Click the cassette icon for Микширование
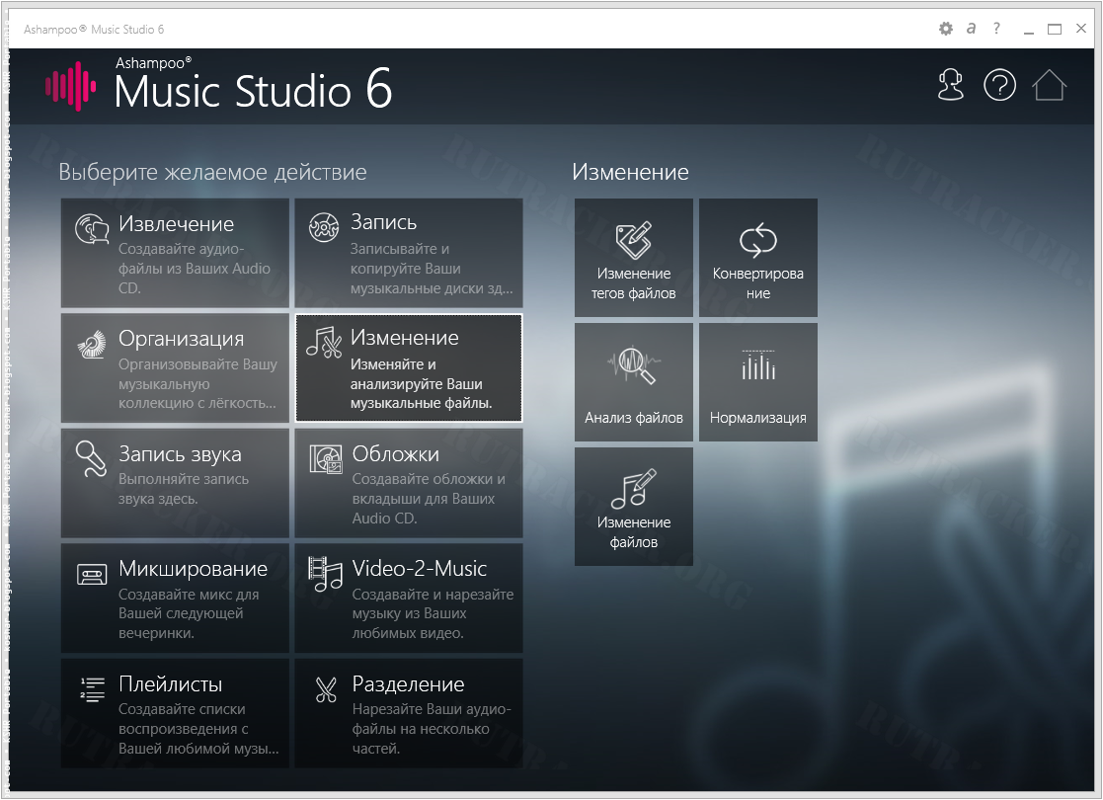The image size is (1103, 800). (x=92, y=574)
